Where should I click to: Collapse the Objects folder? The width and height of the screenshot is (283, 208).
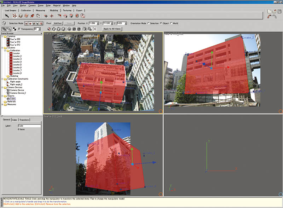2,96
